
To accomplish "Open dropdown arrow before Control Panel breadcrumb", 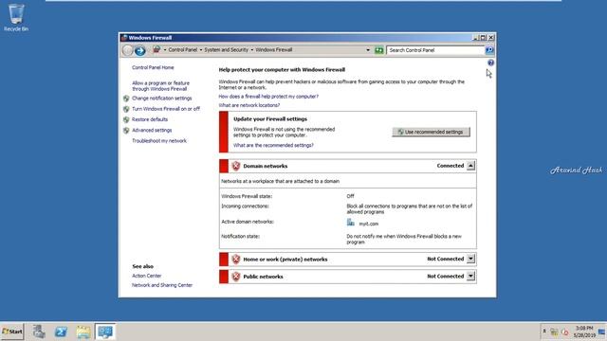I will pyautogui.click(x=165, y=50).
